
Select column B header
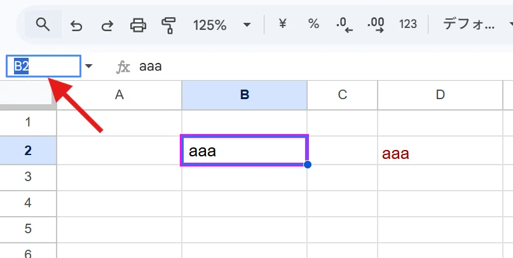click(x=244, y=95)
